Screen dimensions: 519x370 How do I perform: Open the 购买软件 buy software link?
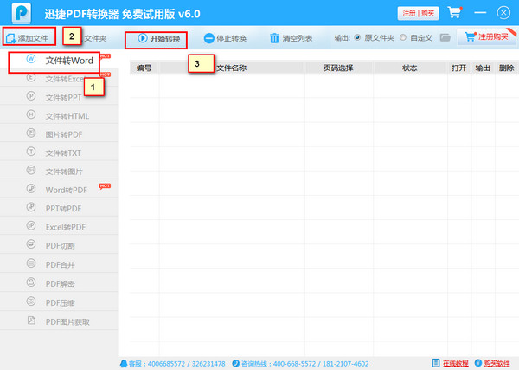click(x=497, y=363)
